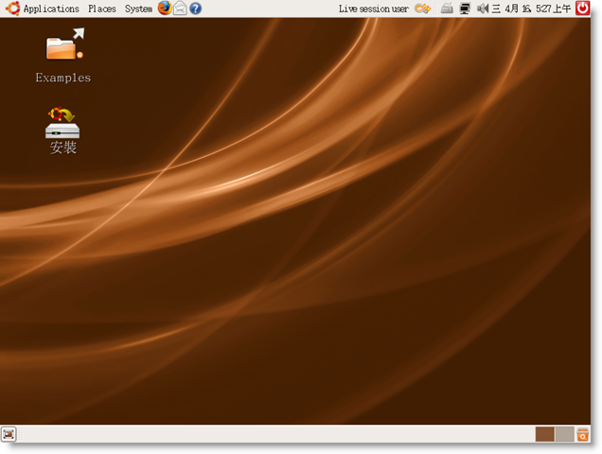Click the user switcher keys icon

point(422,9)
